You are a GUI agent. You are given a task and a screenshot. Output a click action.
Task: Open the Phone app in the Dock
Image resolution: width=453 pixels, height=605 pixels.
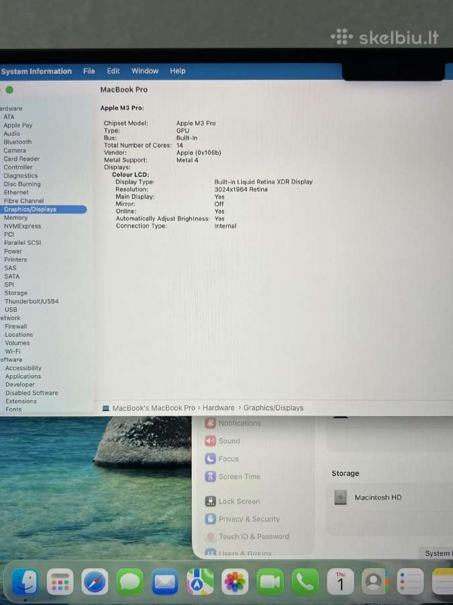coord(305,581)
